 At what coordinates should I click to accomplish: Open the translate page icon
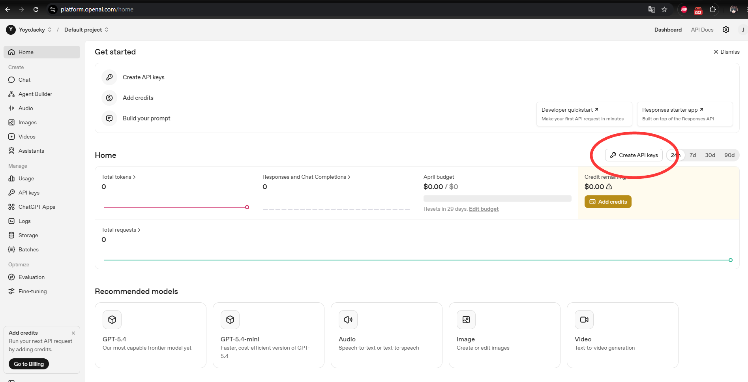click(x=652, y=9)
